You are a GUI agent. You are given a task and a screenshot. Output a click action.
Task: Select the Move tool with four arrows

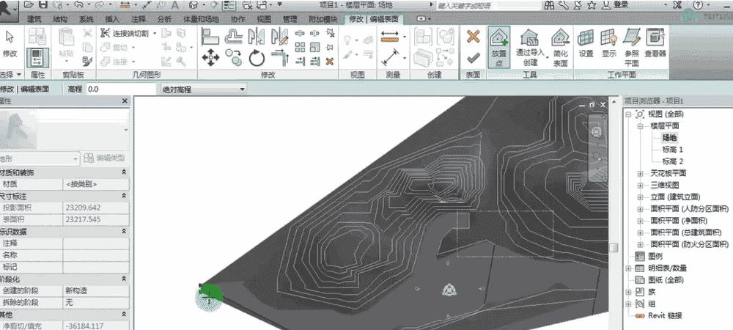[x=211, y=56]
